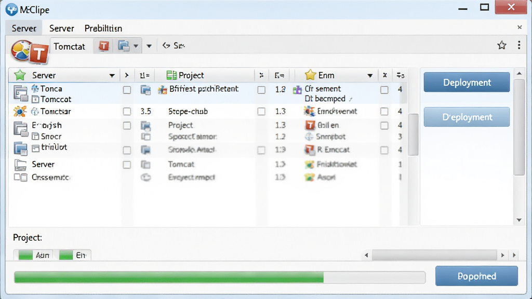Expand the Server column dropdown arrow
This screenshot has height=299, width=532.
(112, 76)
